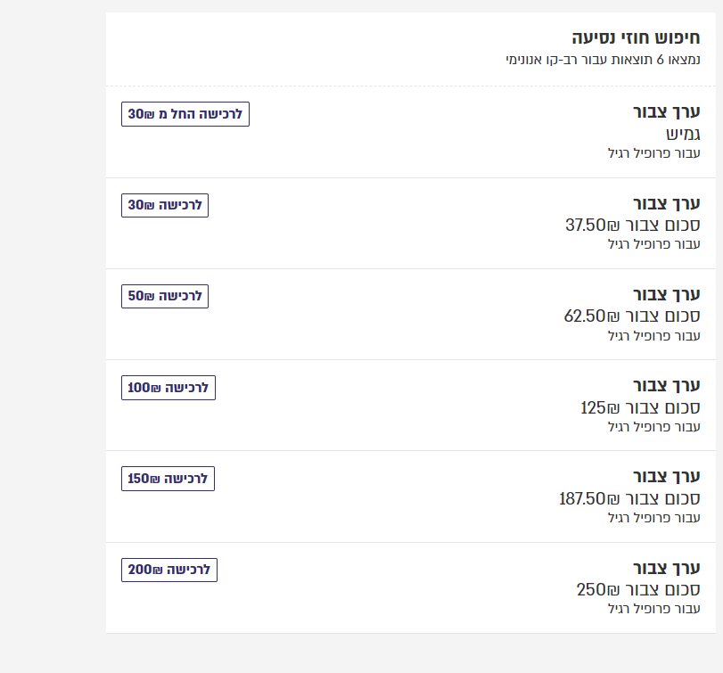Image resolution: width=723 pixels, height=673 pixels.
Task: Open the 'סכום צבור ₪62.50' result
Action: 632,316
